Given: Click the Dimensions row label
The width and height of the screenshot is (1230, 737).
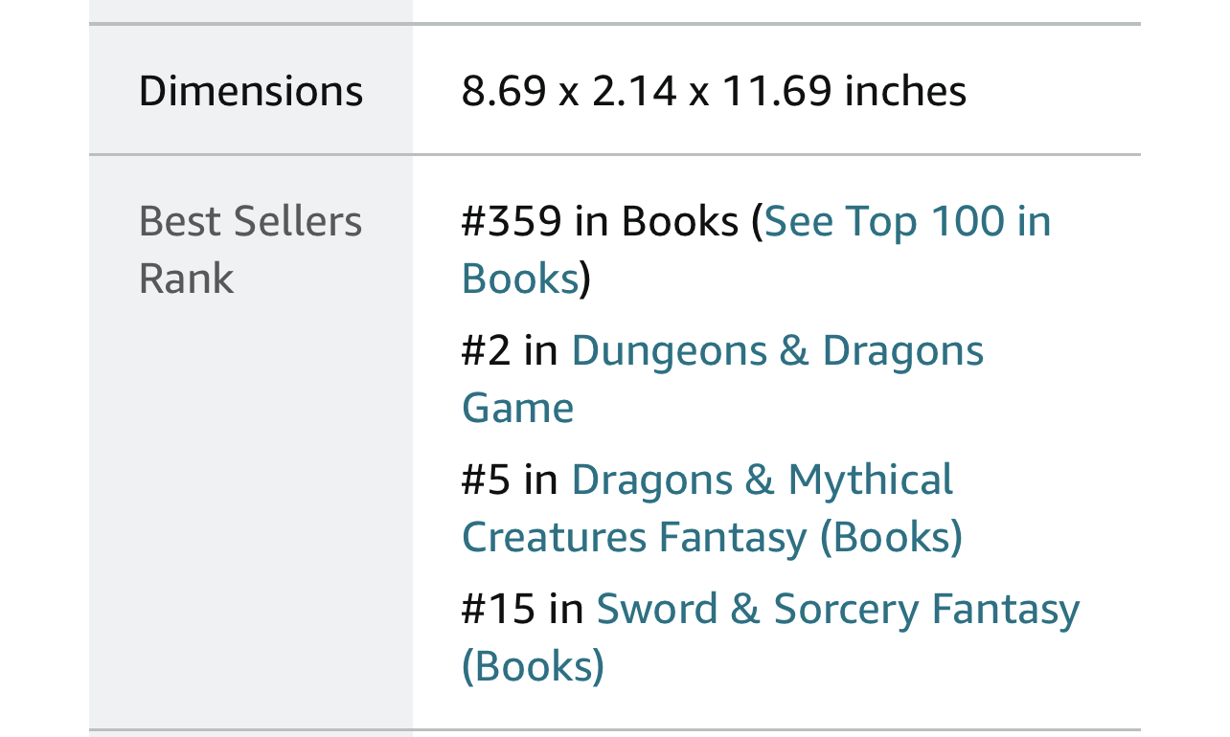Looking at the screenshot, I should coord(251,91).
